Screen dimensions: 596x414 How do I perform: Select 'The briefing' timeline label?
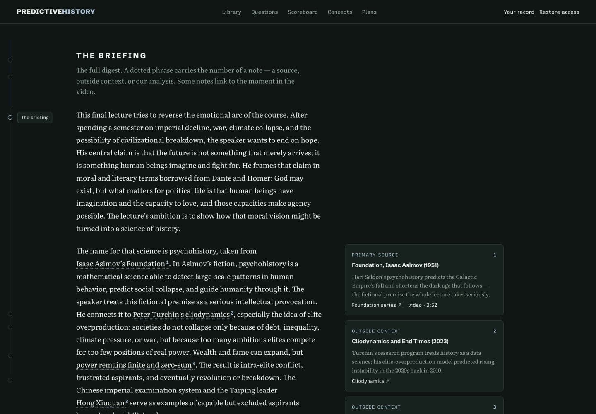coord(35,118)
